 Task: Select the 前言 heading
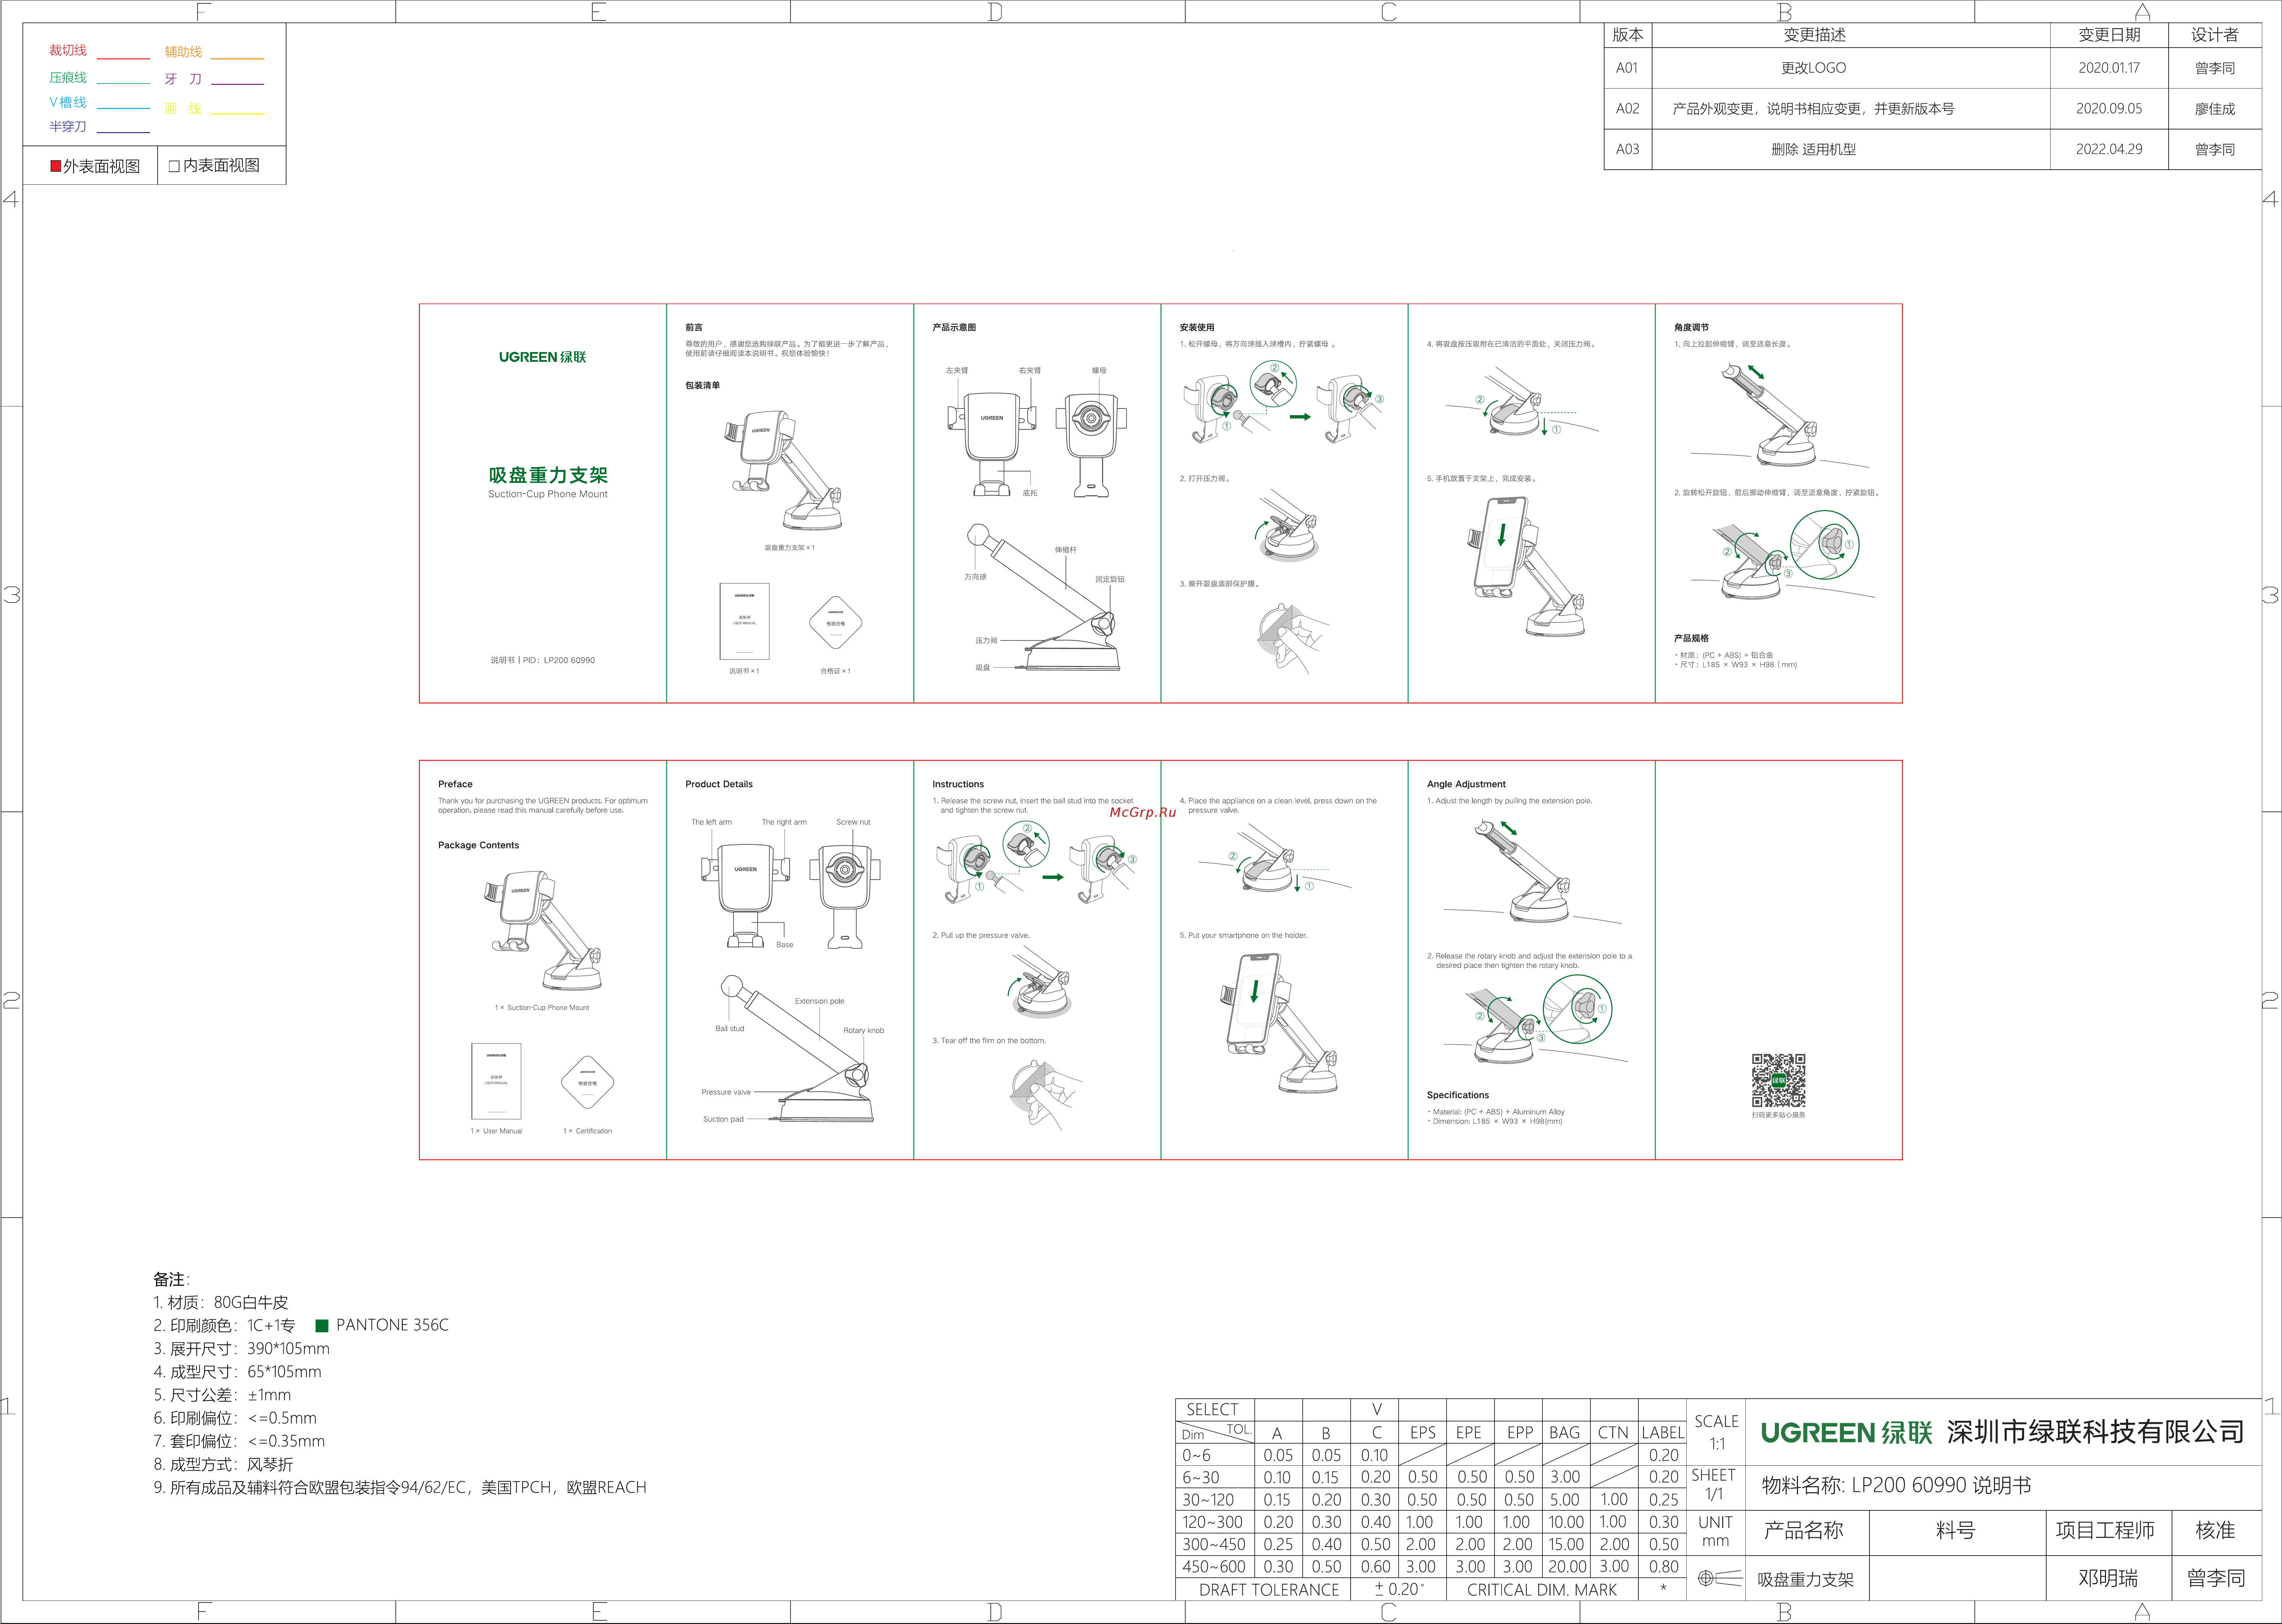pos(694,327)
